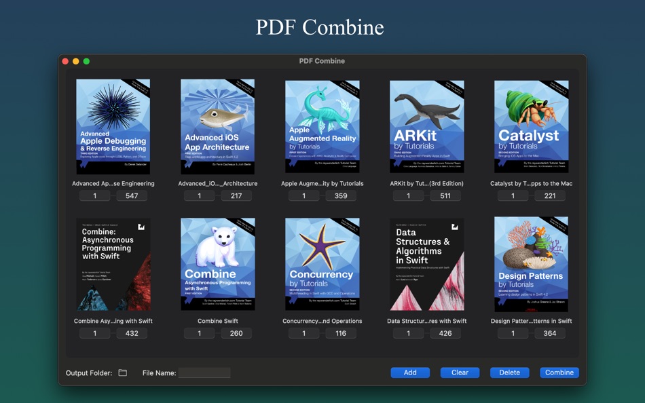Click the 'Advanced_iO..._Architecture' file name

(x=218, y=183)
